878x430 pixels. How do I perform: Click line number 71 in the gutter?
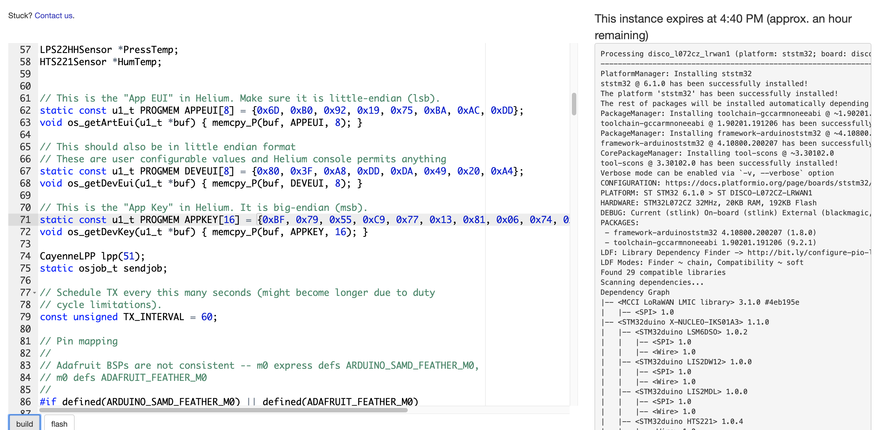coord(25,220)
